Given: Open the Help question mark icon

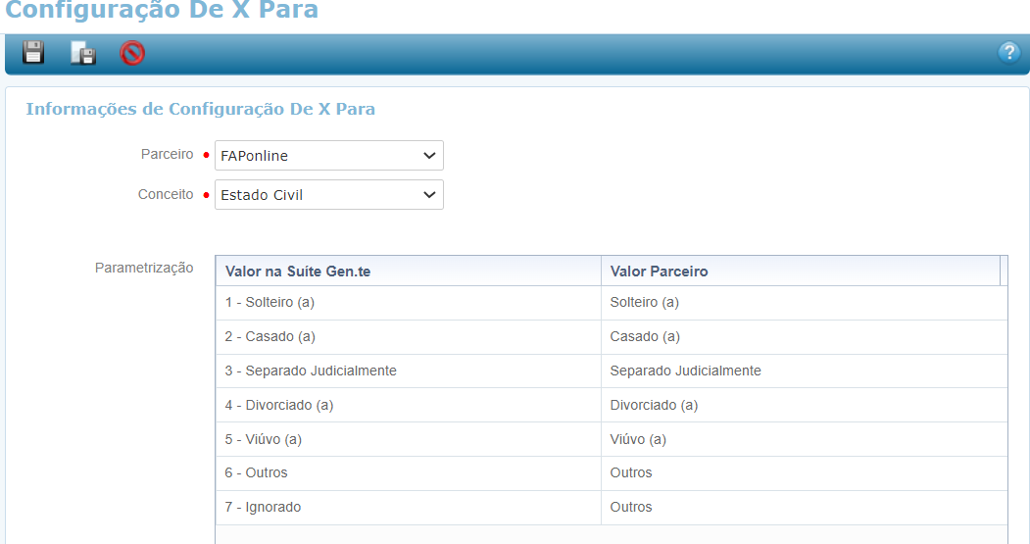Looking at the screenshot, I should point(1008,52).
